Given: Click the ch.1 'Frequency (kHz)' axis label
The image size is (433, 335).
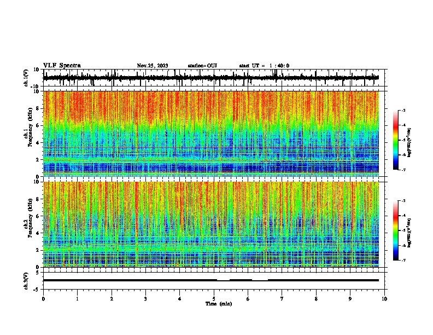Looking at the screenshot, I should pos(31,128).
